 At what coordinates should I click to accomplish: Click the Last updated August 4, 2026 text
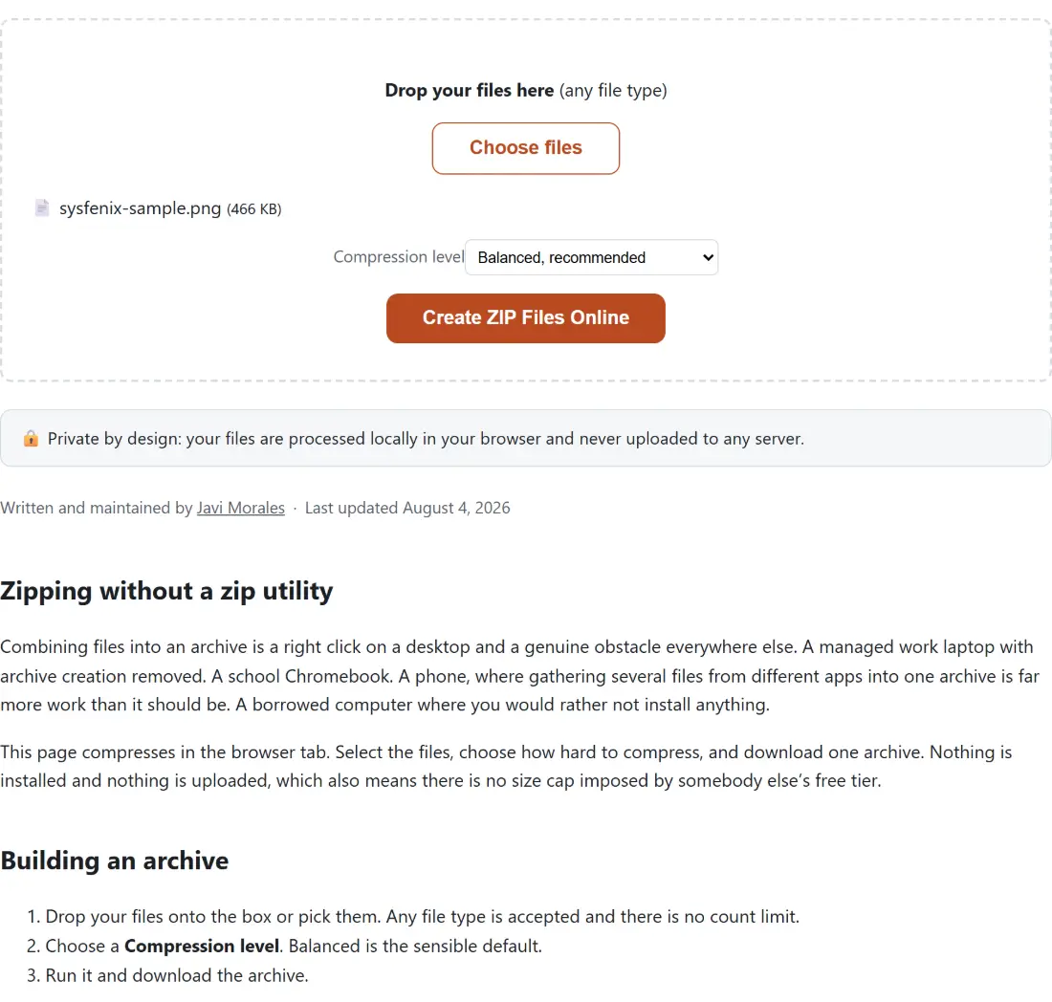[407, 508]
